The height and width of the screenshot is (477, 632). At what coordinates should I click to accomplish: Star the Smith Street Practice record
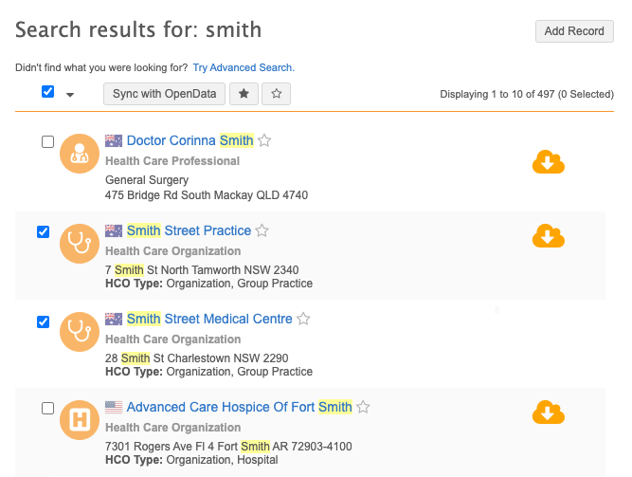pos(262,230)
